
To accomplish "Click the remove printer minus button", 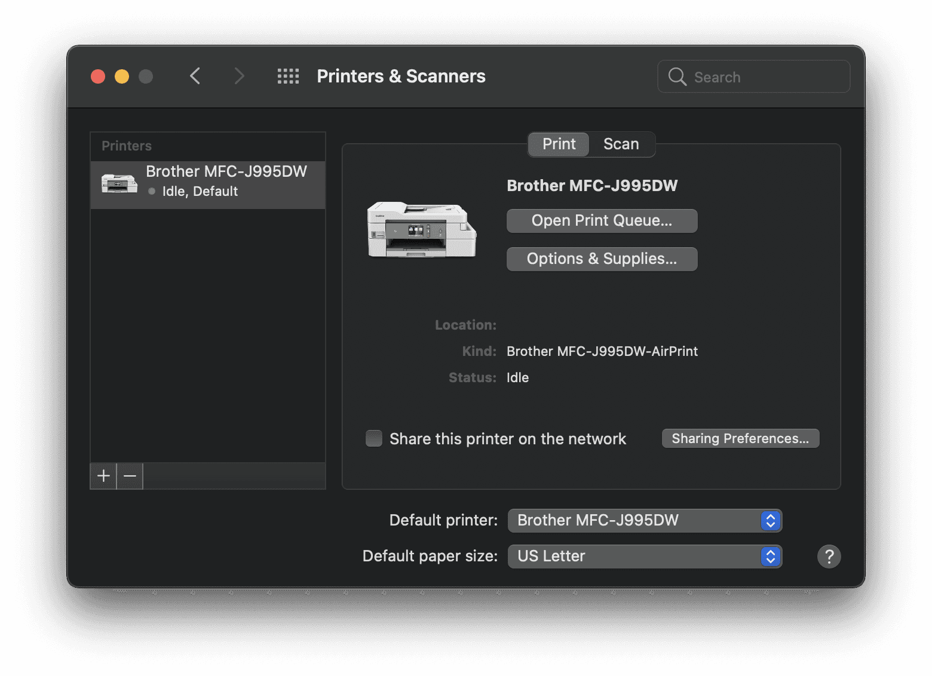I will coord(130,476).
